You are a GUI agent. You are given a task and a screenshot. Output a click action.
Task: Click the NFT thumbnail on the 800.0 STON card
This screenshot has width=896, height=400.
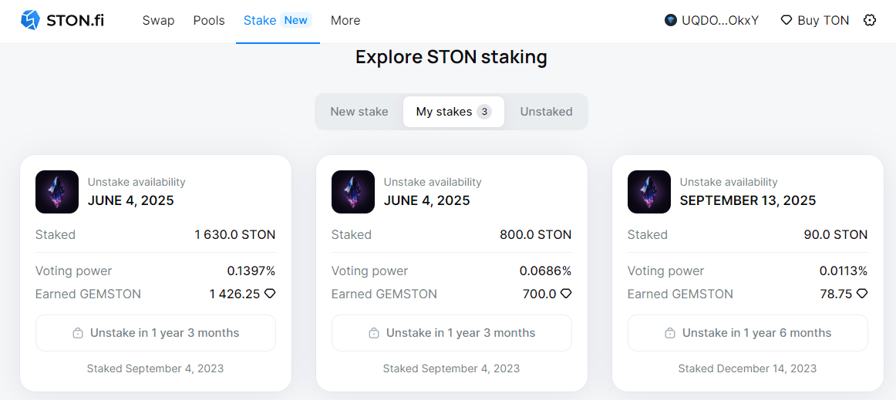[353, 192]
